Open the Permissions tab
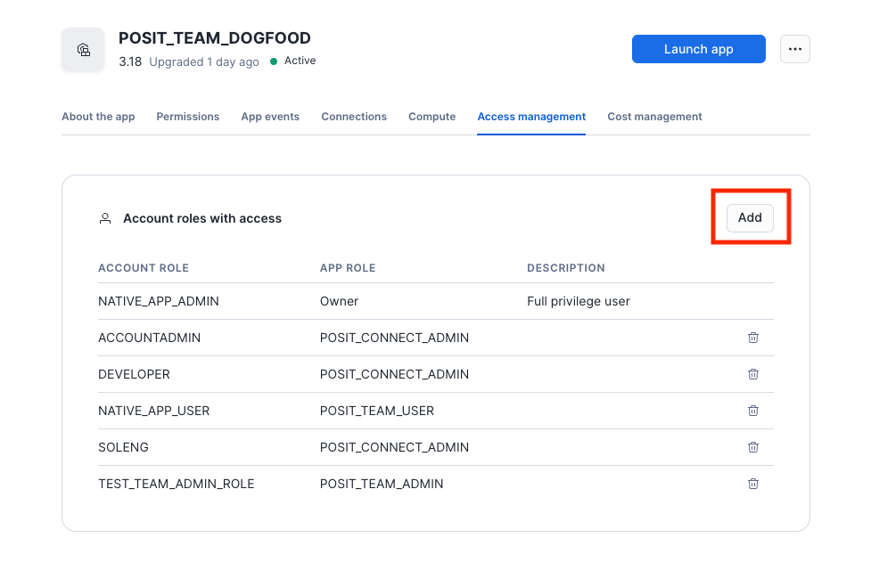The width and height of the screenshot is (871, 579). point(187,117)
